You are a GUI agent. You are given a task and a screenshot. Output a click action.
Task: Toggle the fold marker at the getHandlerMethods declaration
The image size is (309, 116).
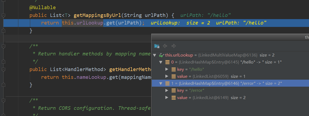click(x=4, y=70)
